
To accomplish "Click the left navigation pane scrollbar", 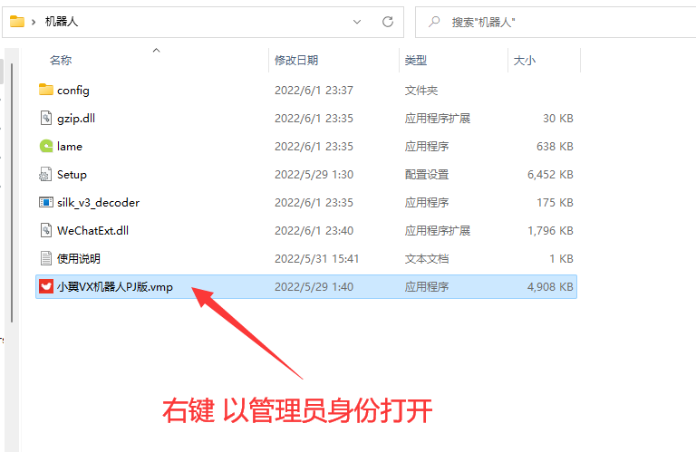I will click(13, 190).
